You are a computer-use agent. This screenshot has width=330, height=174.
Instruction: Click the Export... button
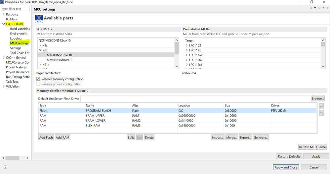click(x=245, y=137)
